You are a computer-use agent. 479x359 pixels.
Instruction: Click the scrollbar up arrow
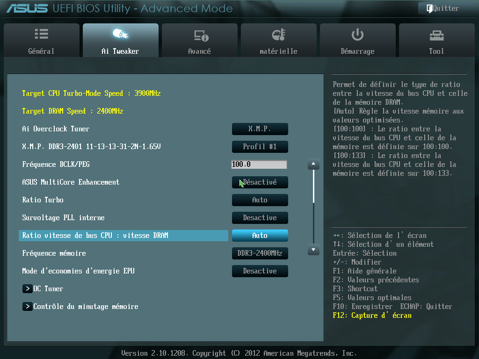coord(313,164)
